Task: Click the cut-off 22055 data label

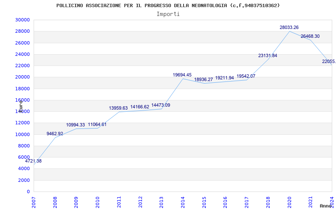Action: [329, 61]
